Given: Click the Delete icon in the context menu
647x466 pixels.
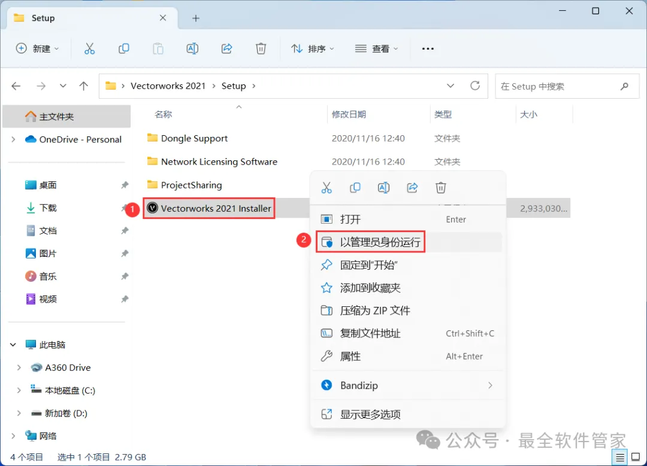Looking at the screenshot, I should point(441,188).
